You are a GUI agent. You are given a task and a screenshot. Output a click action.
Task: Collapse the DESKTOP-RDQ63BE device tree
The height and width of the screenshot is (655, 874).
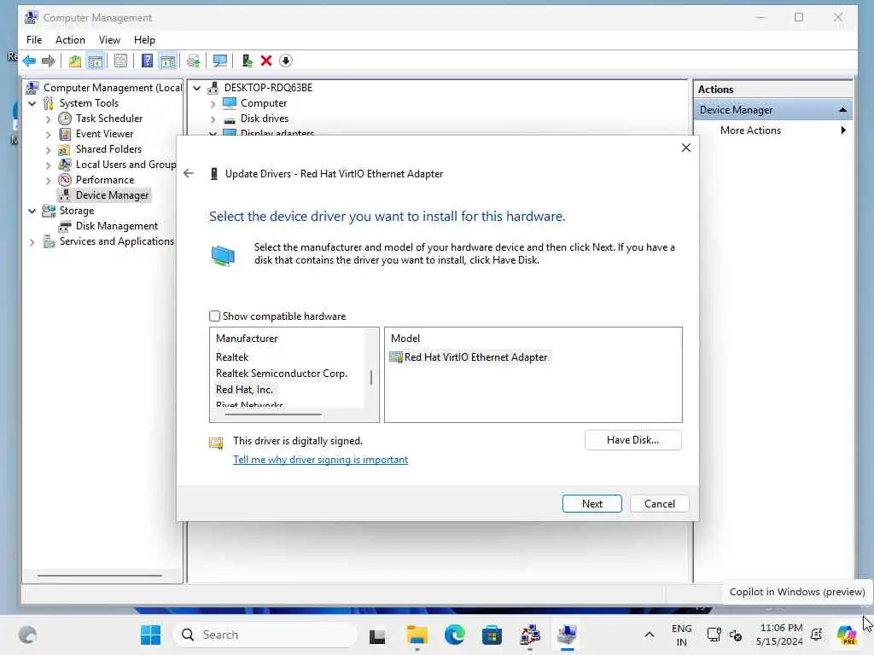[197, 88]
